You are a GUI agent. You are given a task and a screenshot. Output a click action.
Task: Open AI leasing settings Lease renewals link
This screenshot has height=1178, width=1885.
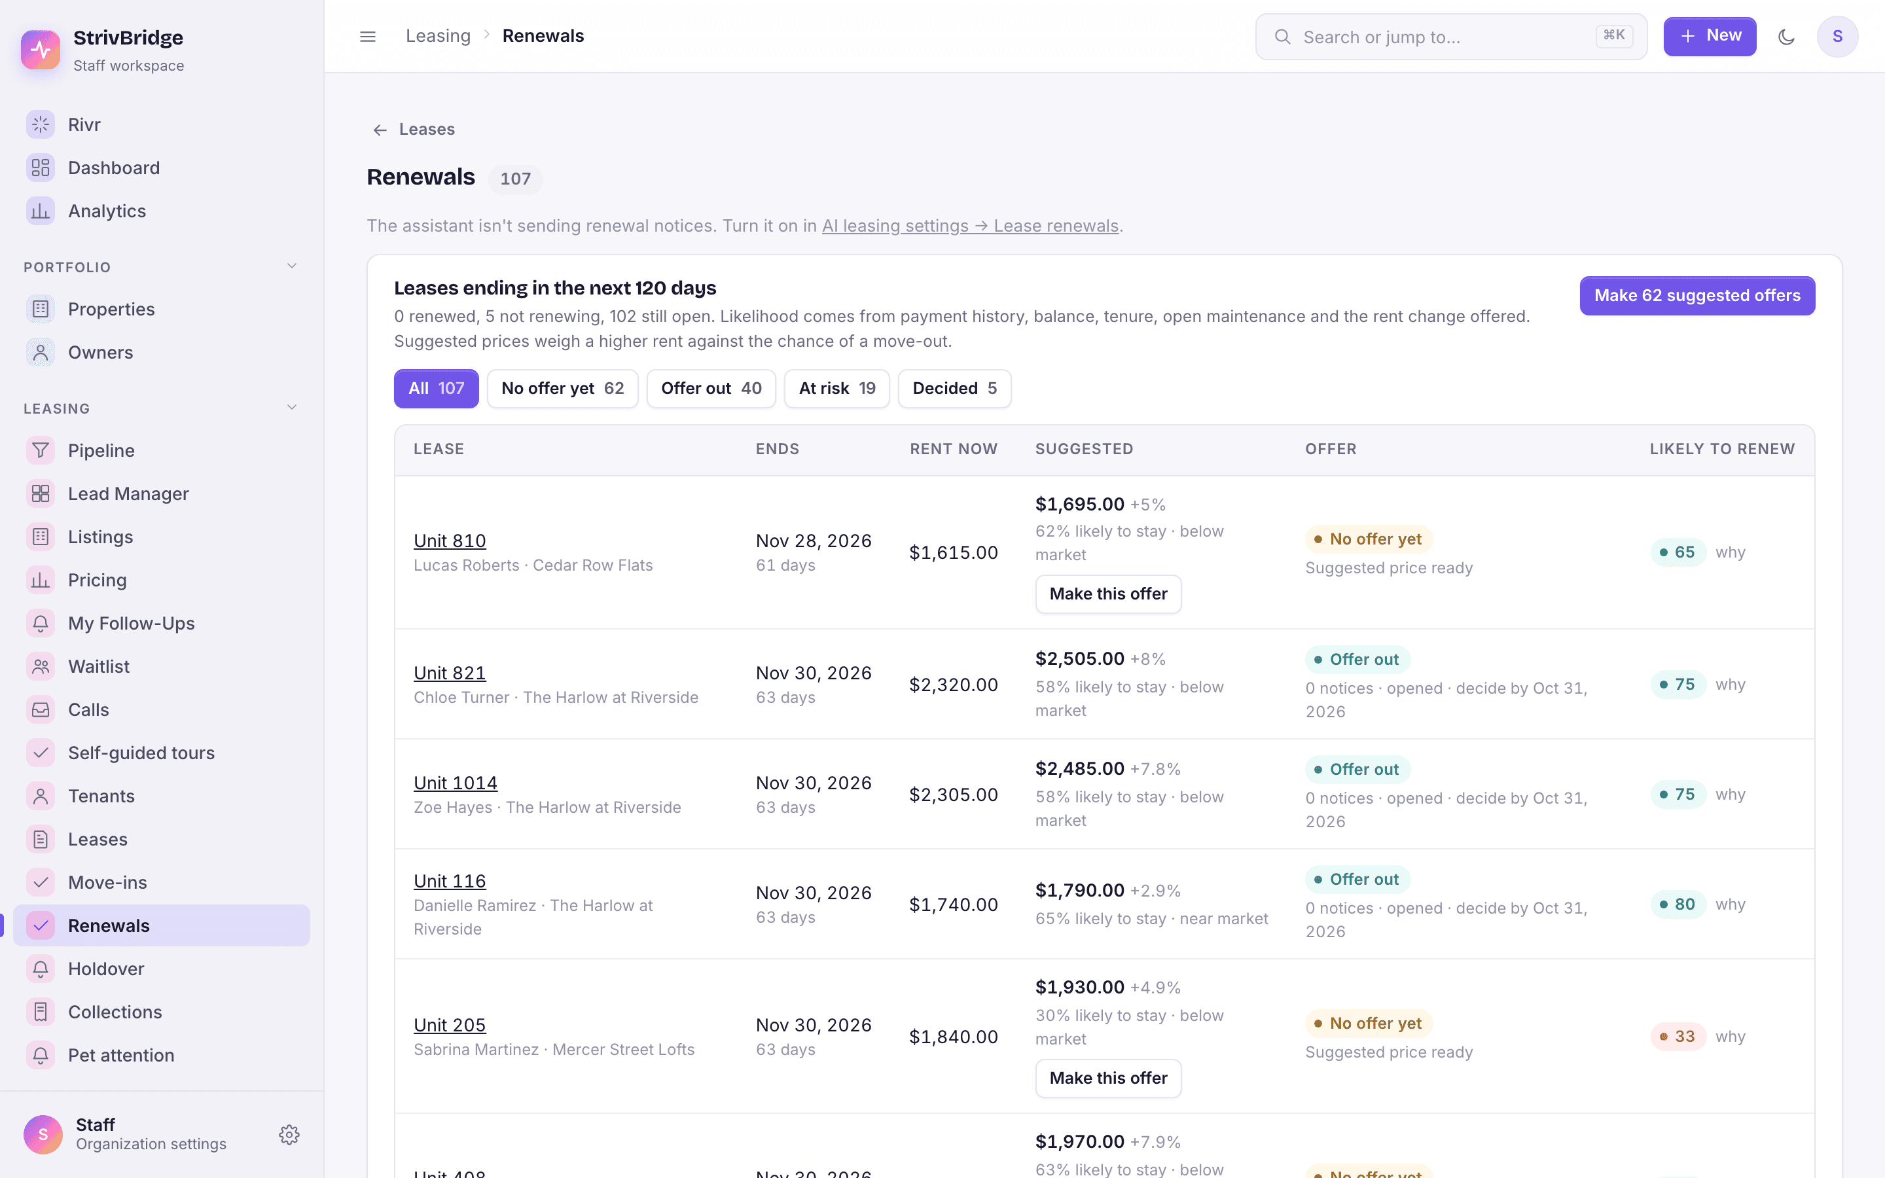970,226
